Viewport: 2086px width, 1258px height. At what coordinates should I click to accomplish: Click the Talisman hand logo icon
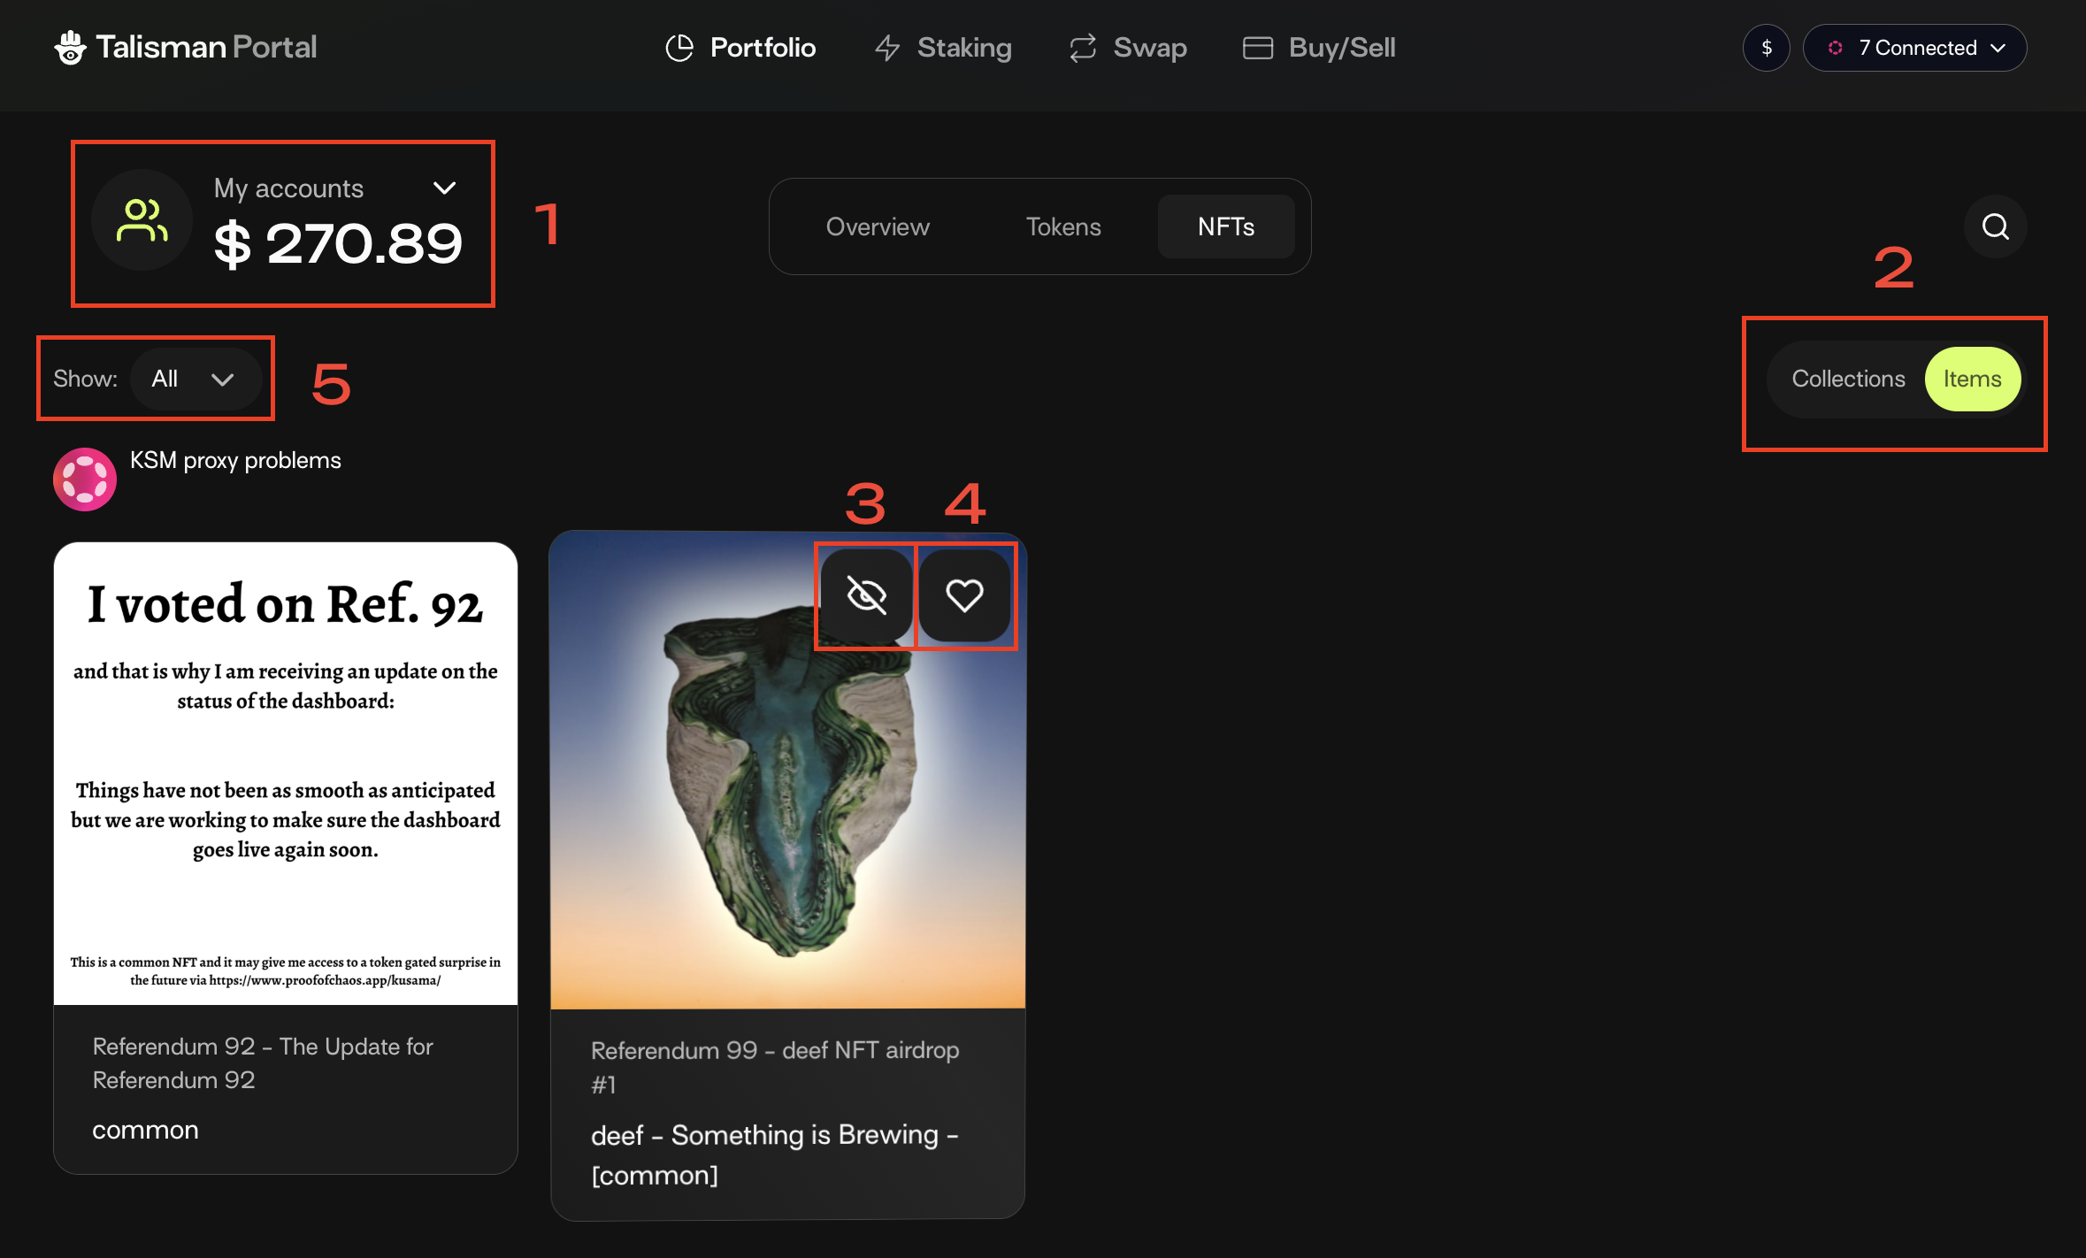(70, 48)
